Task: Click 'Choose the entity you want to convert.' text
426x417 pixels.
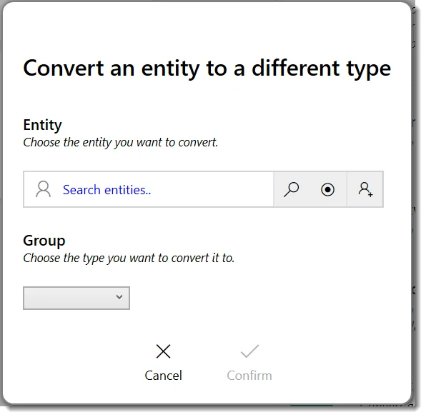Action: click(x=121, y=143)
